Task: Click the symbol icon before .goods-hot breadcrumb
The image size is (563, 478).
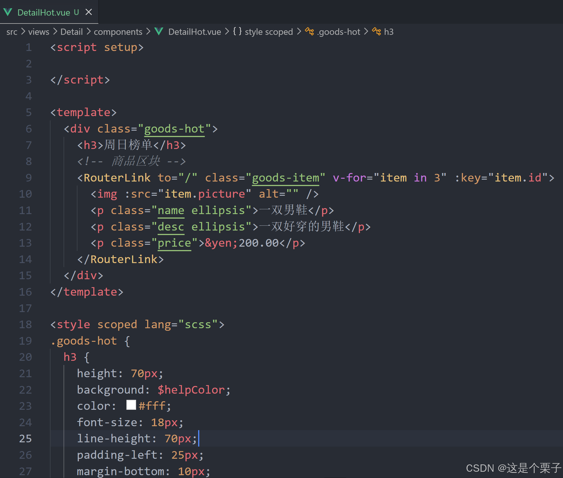Action: [x=310, y=31]
